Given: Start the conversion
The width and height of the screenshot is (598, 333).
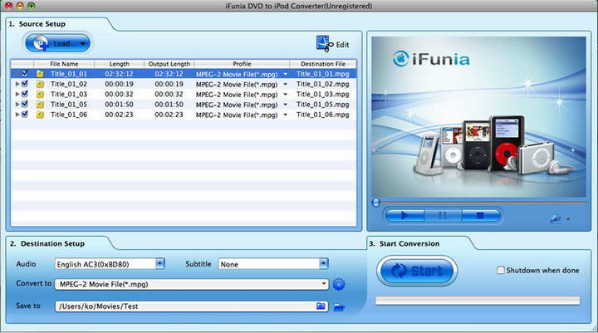Looking at the screenshot, I should coord(417,271).
